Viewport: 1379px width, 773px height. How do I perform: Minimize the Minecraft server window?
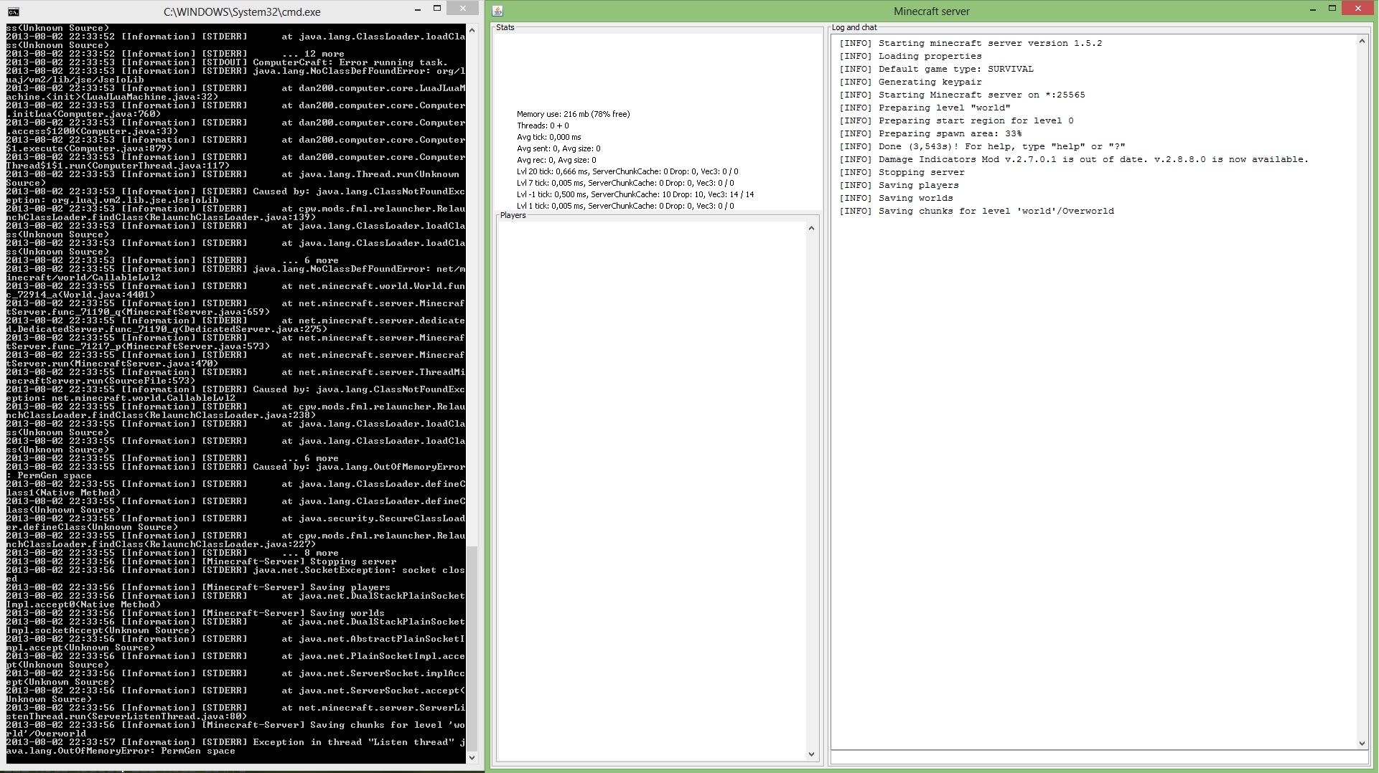pos(1313,9)
